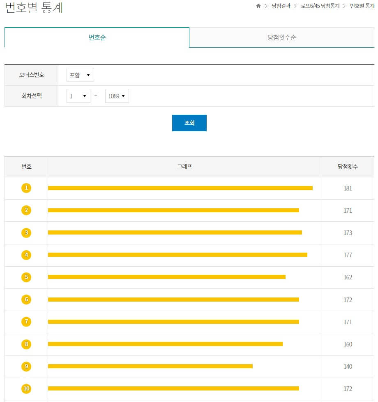Open the 보너스번호 포함 dropdown
This screenshot has width=378, height=402.
80,74
